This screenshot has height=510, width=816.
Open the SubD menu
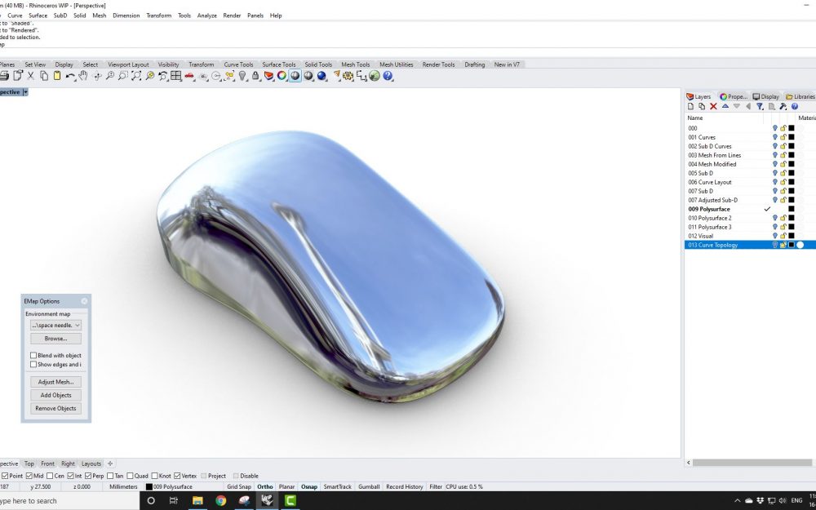point(60,16)
